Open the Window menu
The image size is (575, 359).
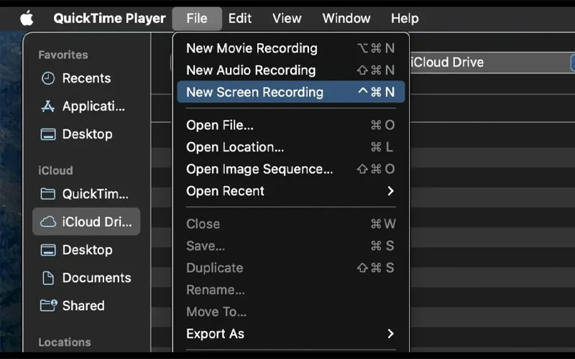[346, 19]
